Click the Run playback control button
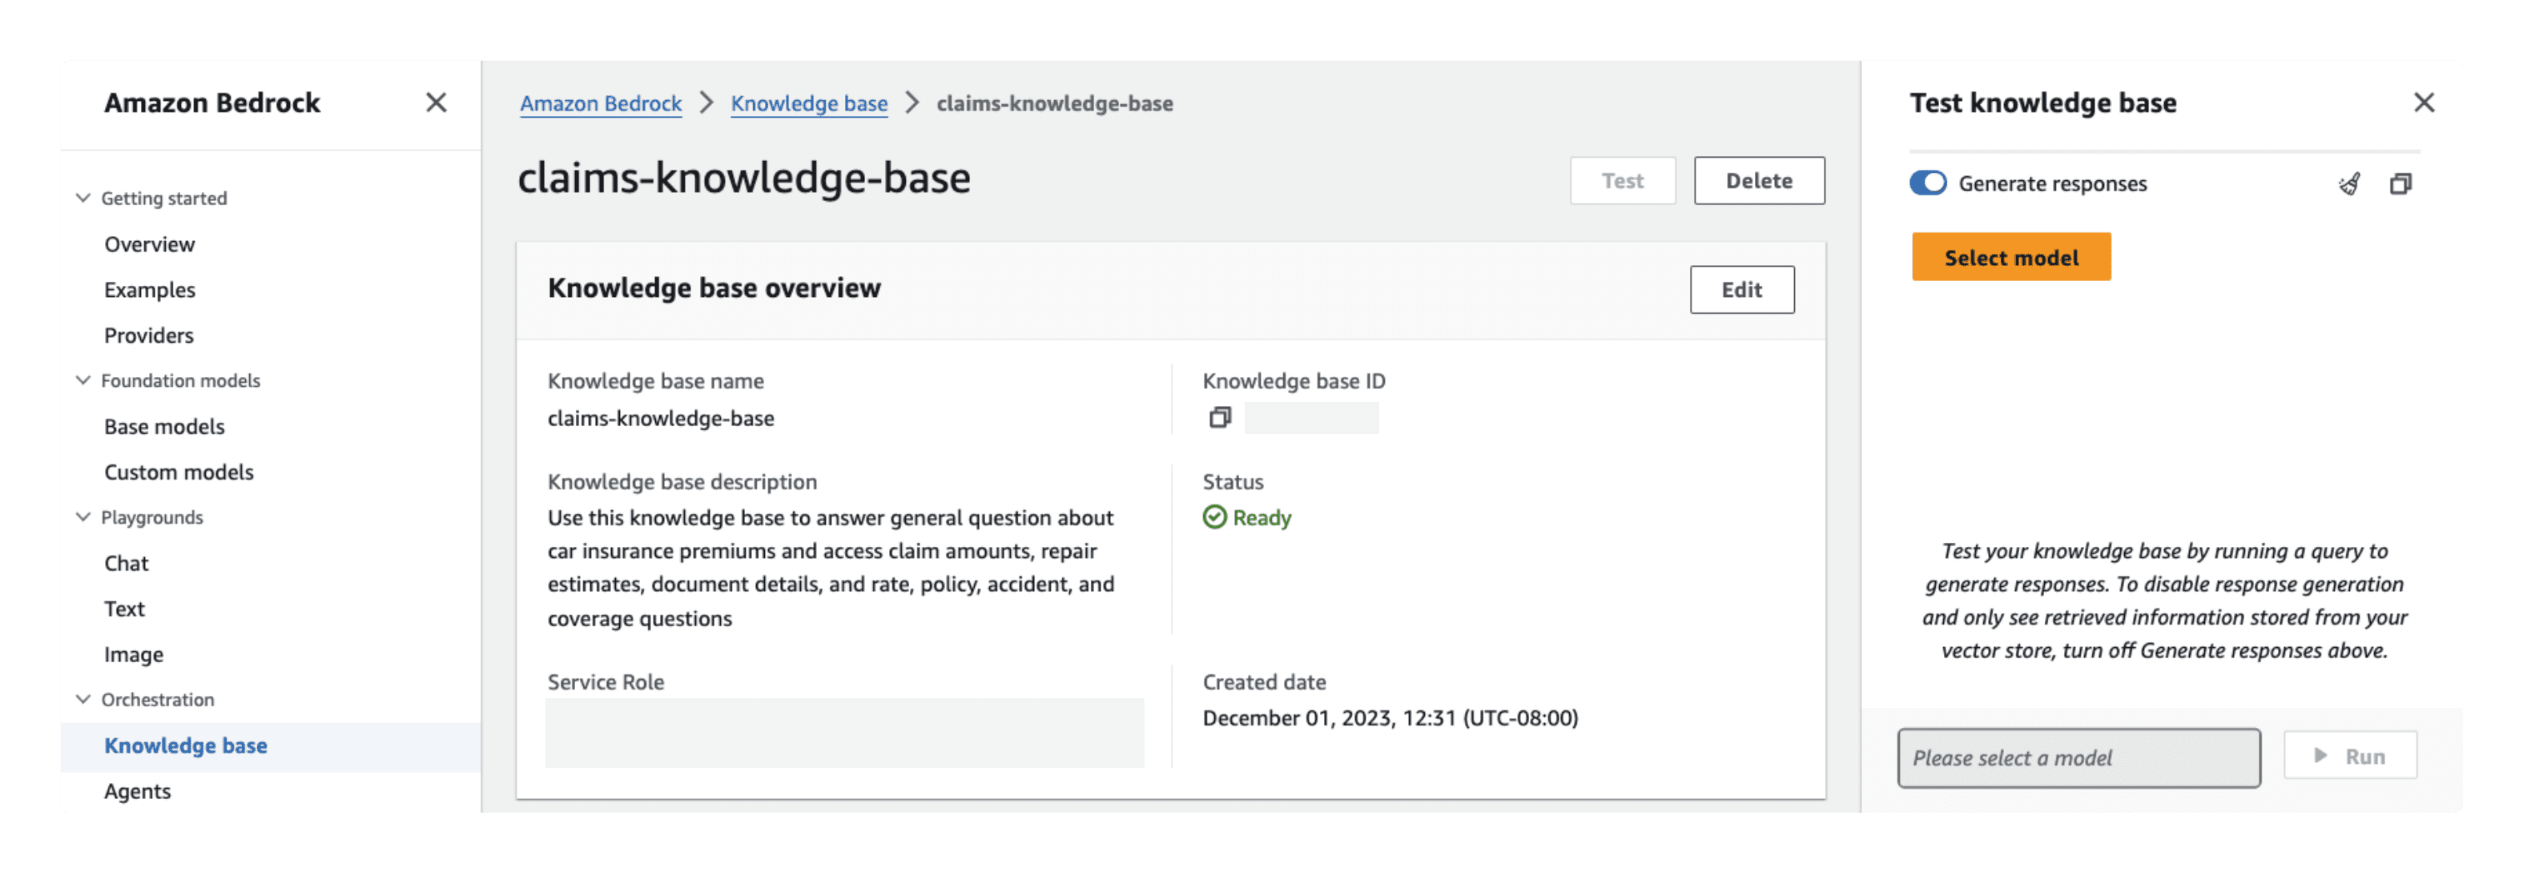Screen dimensions: 2523x872 tap(2349, 754)
